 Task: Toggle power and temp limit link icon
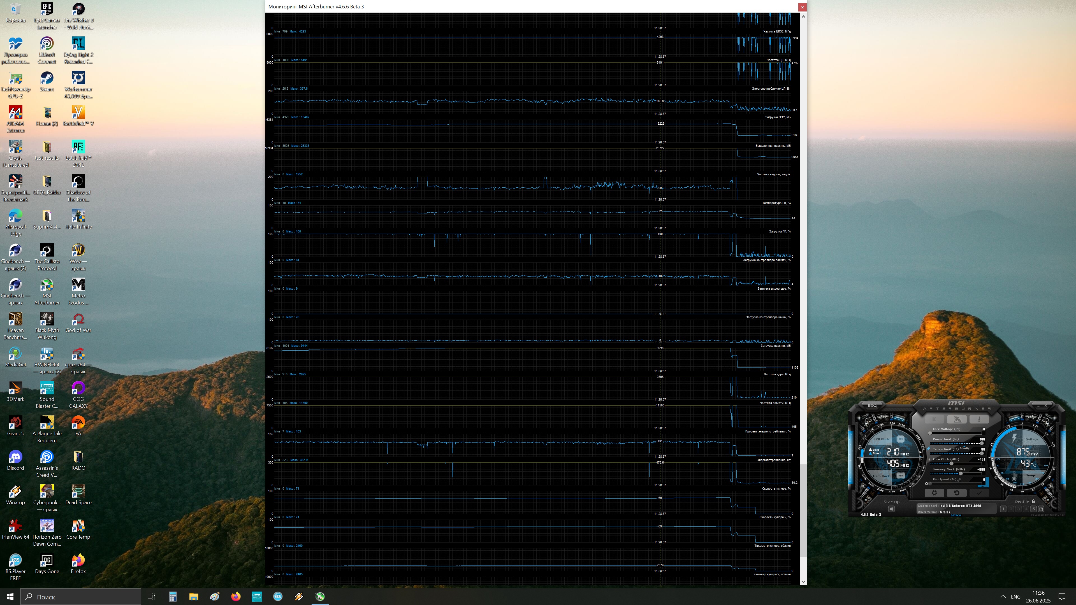point(929,448)
